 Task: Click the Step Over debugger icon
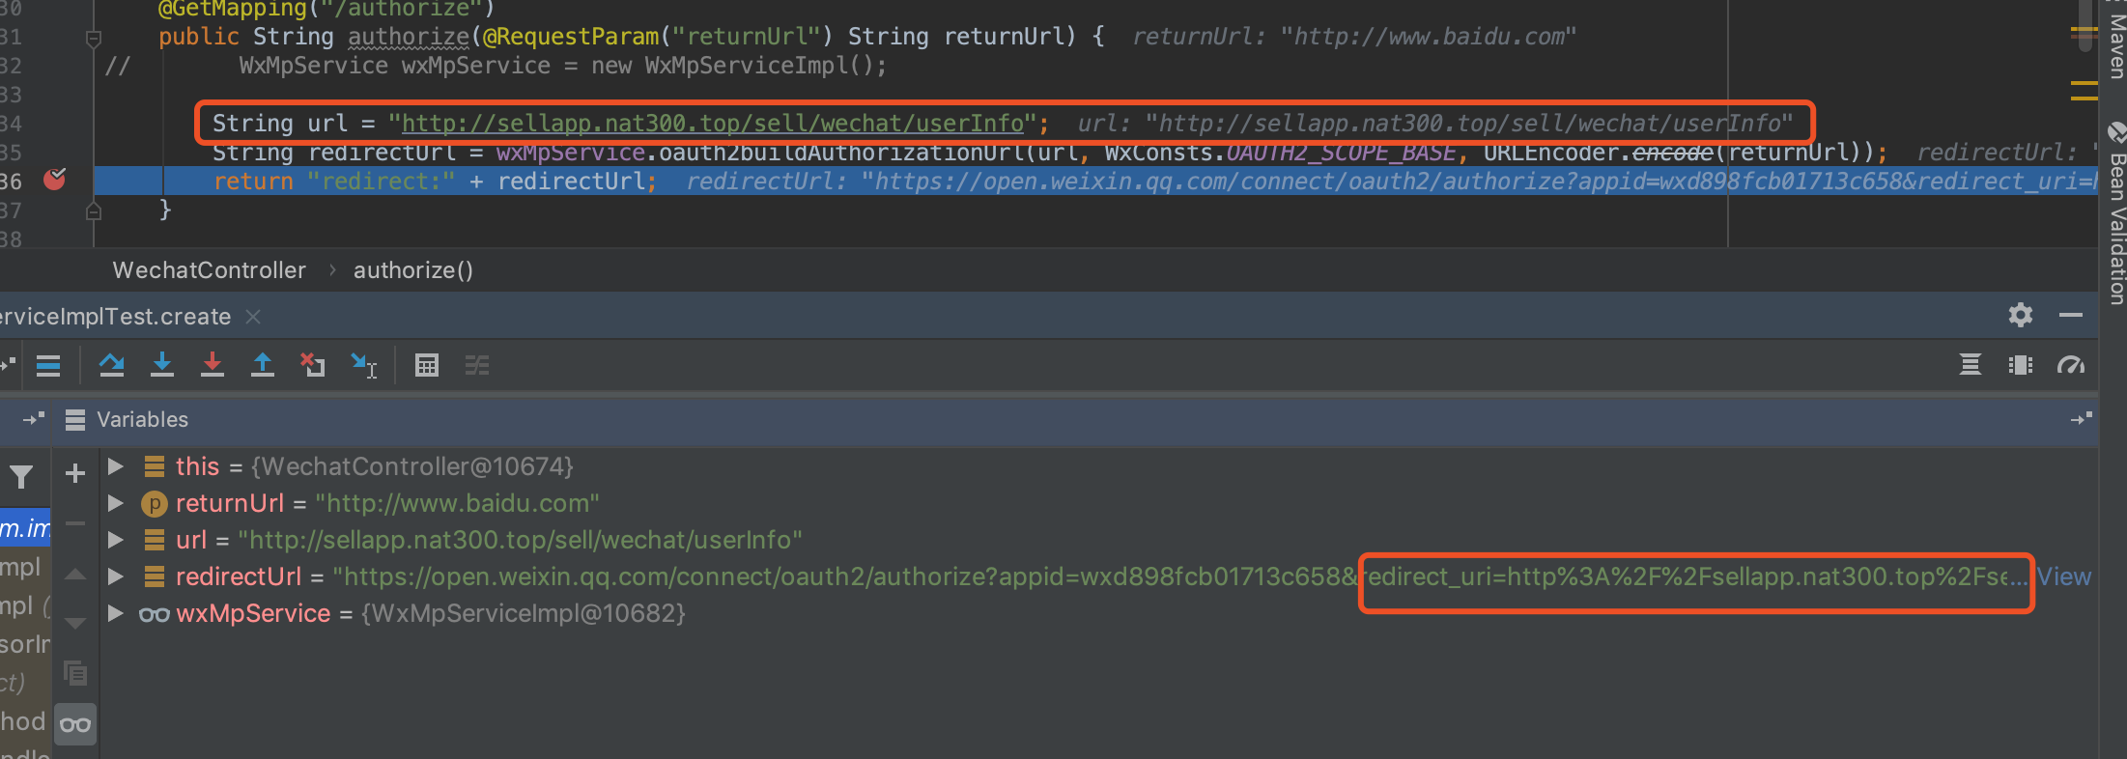tap(112, 365)
